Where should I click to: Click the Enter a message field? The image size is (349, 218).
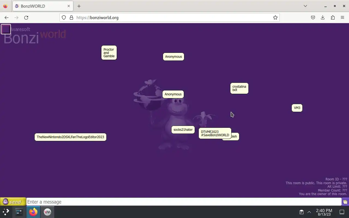pos(184,202)
